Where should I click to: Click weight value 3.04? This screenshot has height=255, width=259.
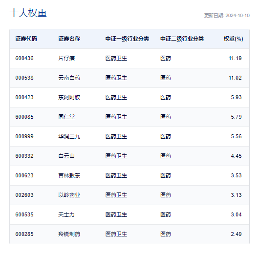[x=236, y=214]
